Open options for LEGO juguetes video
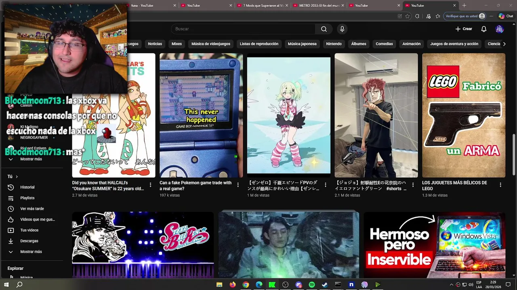Image resolution: width=517 pixels, height=290 pixels. pos(500,185)
